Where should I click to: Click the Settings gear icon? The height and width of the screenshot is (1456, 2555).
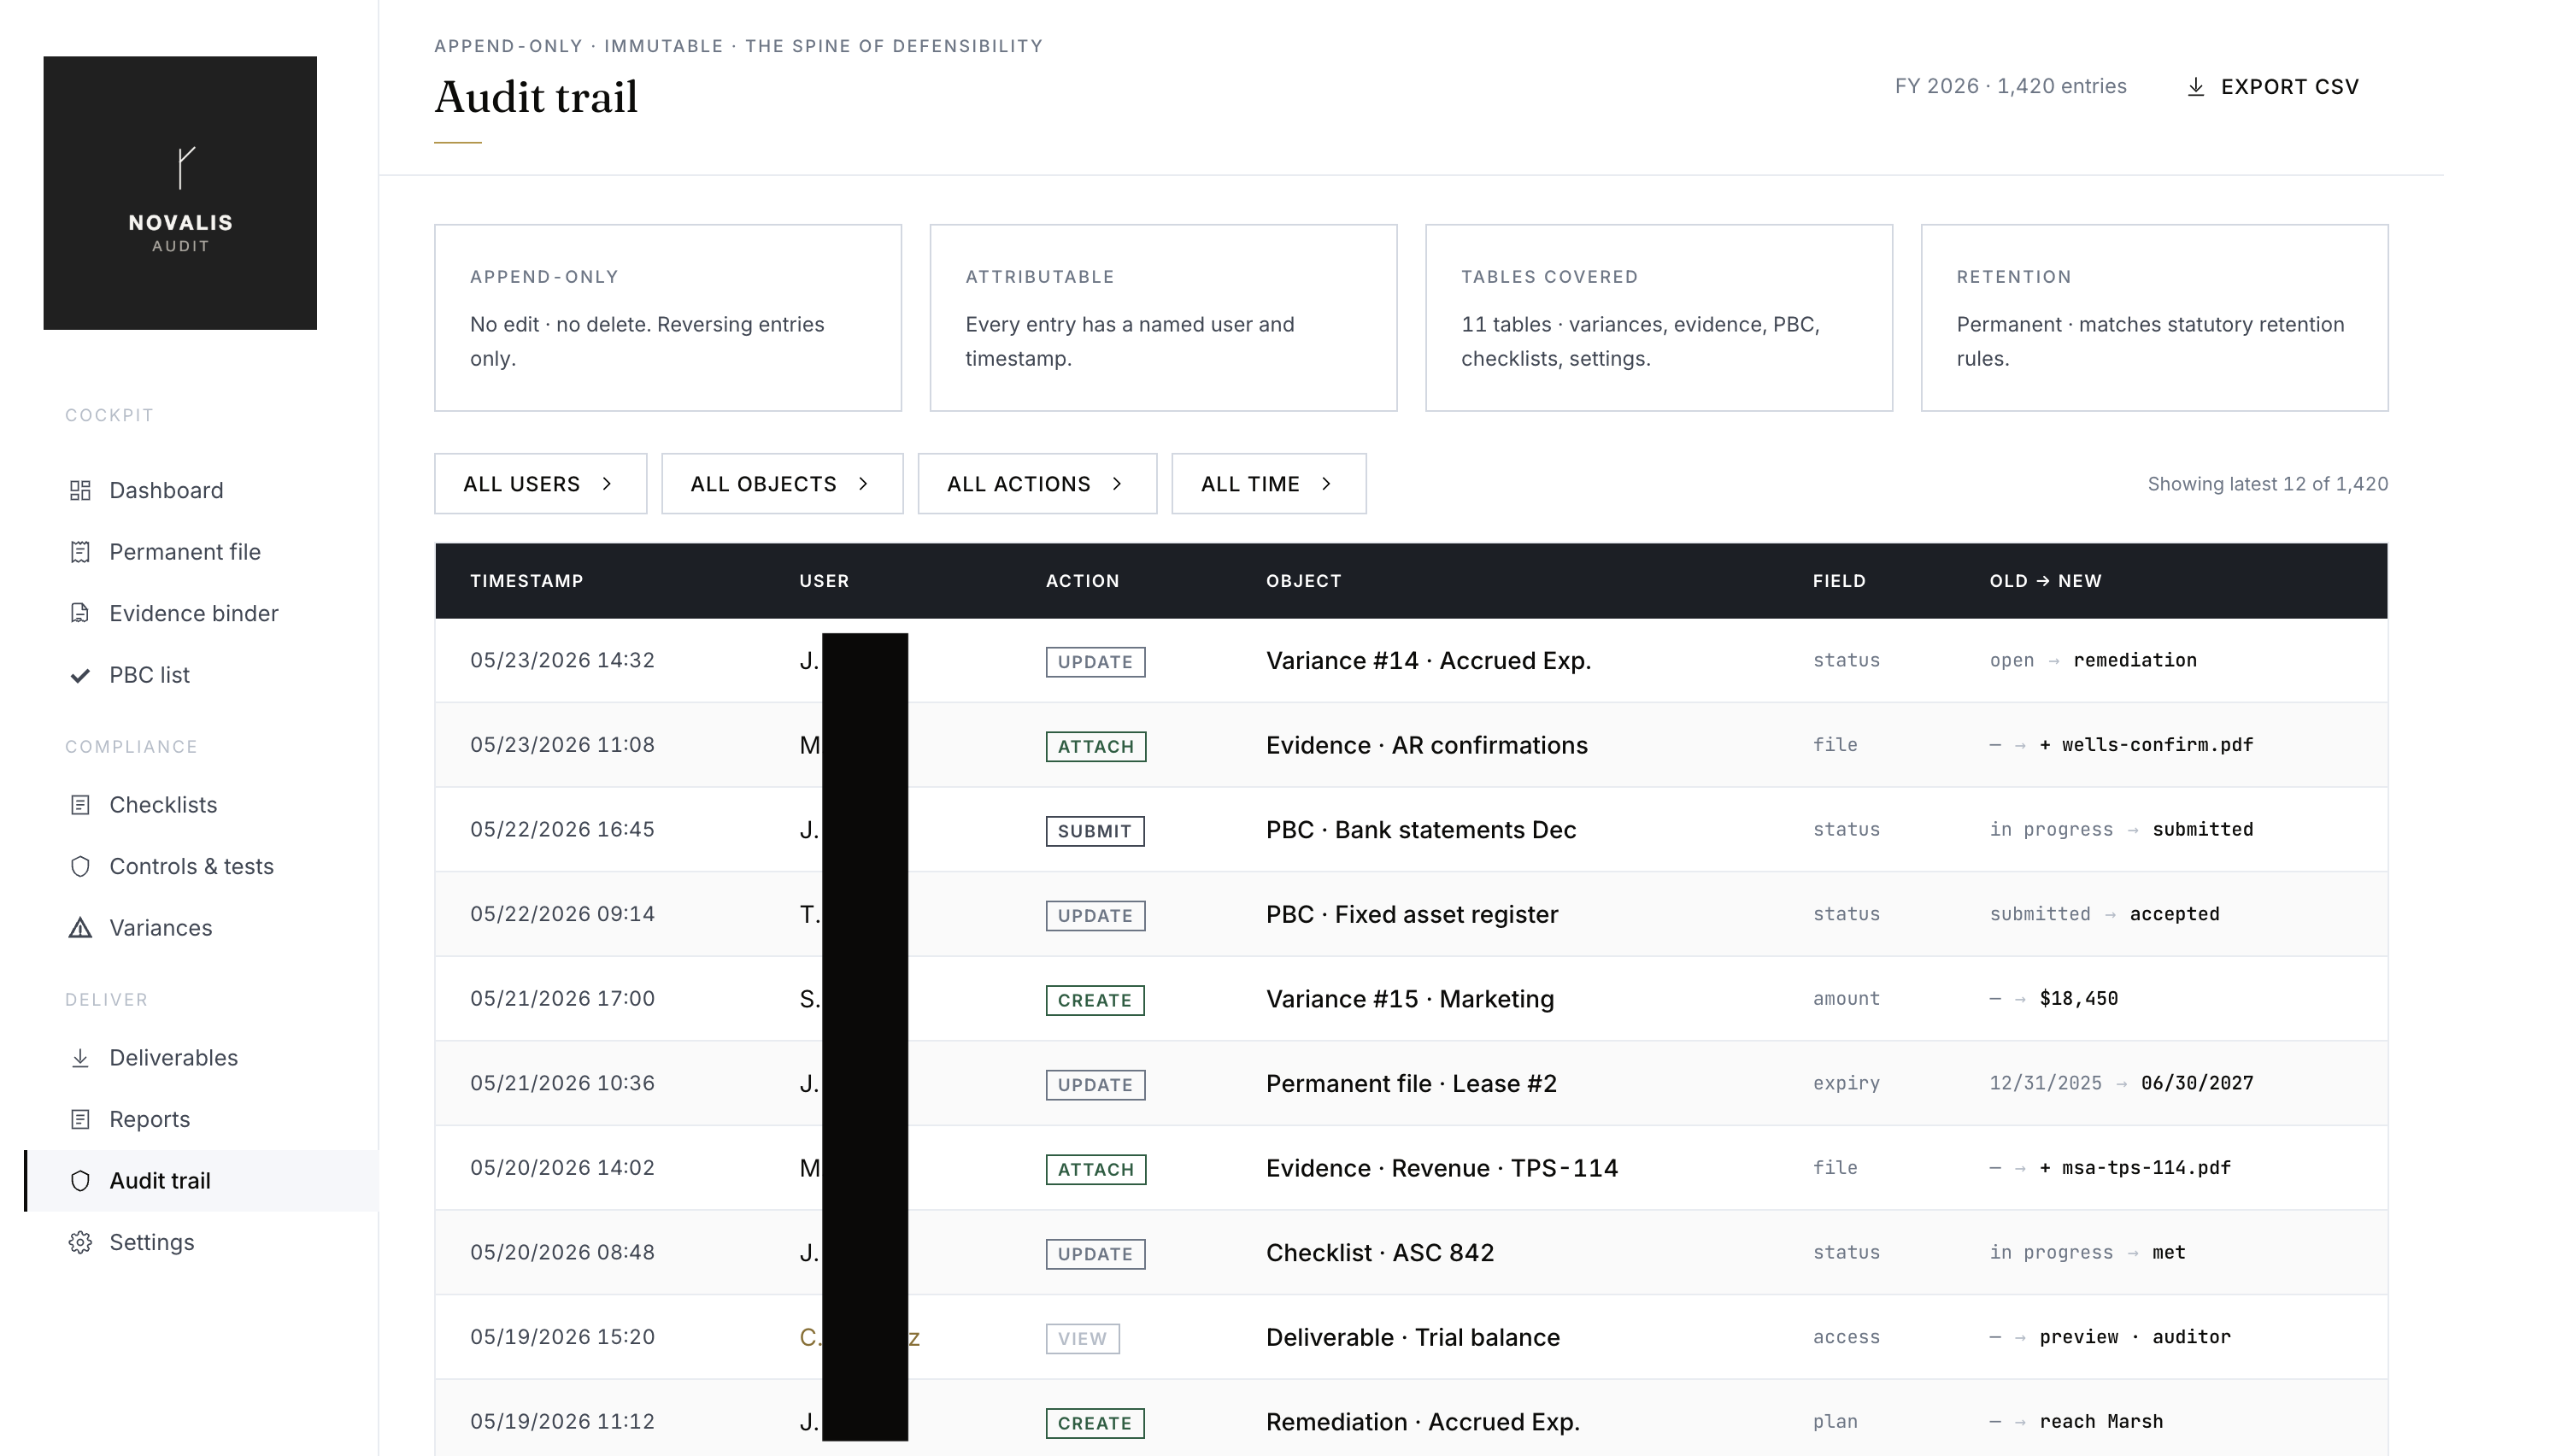click(x=80, y=1242)
